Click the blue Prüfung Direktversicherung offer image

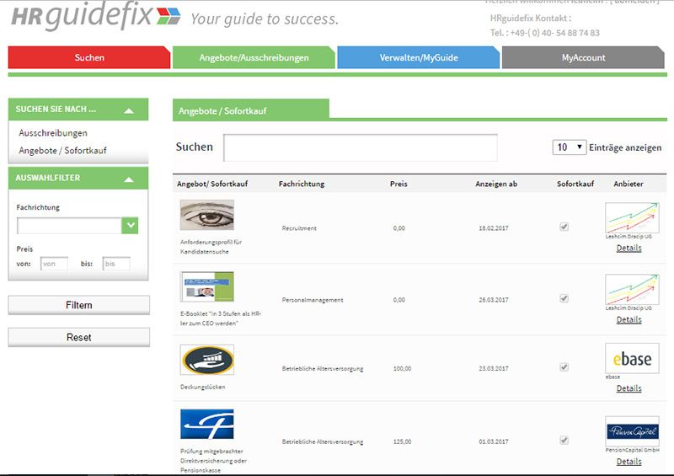[x=206, y=425]
